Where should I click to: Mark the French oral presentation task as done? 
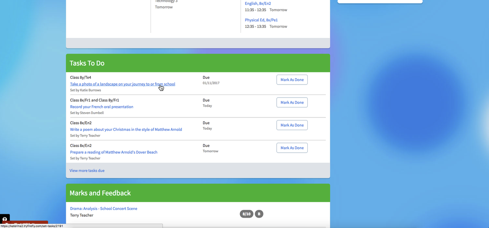[x=292, y=102]
